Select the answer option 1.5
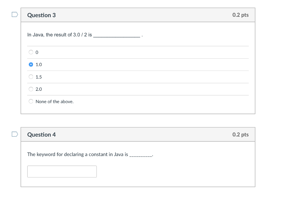This screenshot has width=284, height=198. click(x=31, y=77)
